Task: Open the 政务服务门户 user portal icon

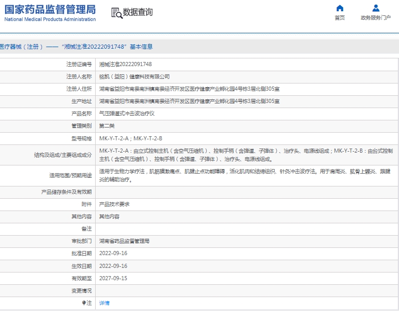Action: click(376, 8)
